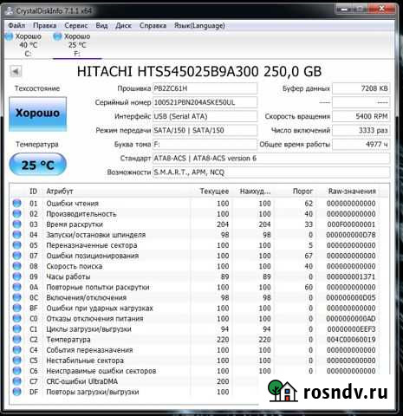This screenshot has height=416, width=403.
Task: Click the Интерфейс field USB (Serial ATA)
Action: click(x=205, y=116)
